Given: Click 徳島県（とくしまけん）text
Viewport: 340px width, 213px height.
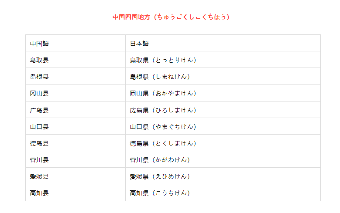Looking at the screenshot, I should tap(163, 143).
